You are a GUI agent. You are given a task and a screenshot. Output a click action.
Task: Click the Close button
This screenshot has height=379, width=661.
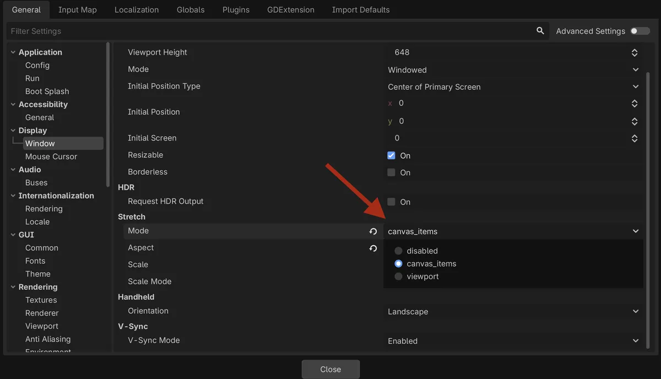pyautogui.click(x=330, y=369)
